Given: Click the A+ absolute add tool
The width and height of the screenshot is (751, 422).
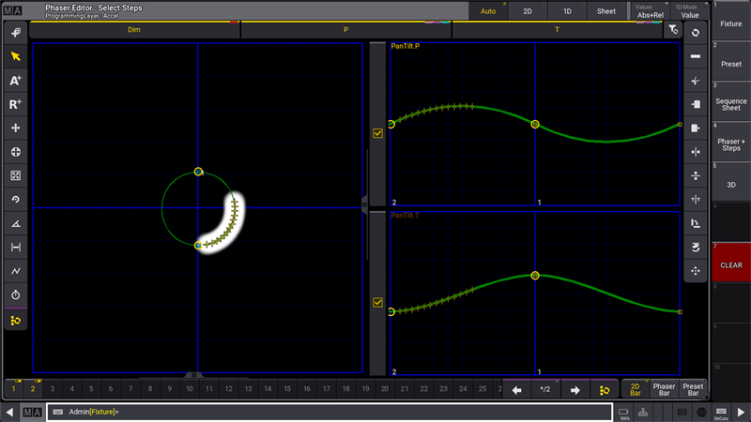Looking at the screenshot, I should click(x=15, y=81).
